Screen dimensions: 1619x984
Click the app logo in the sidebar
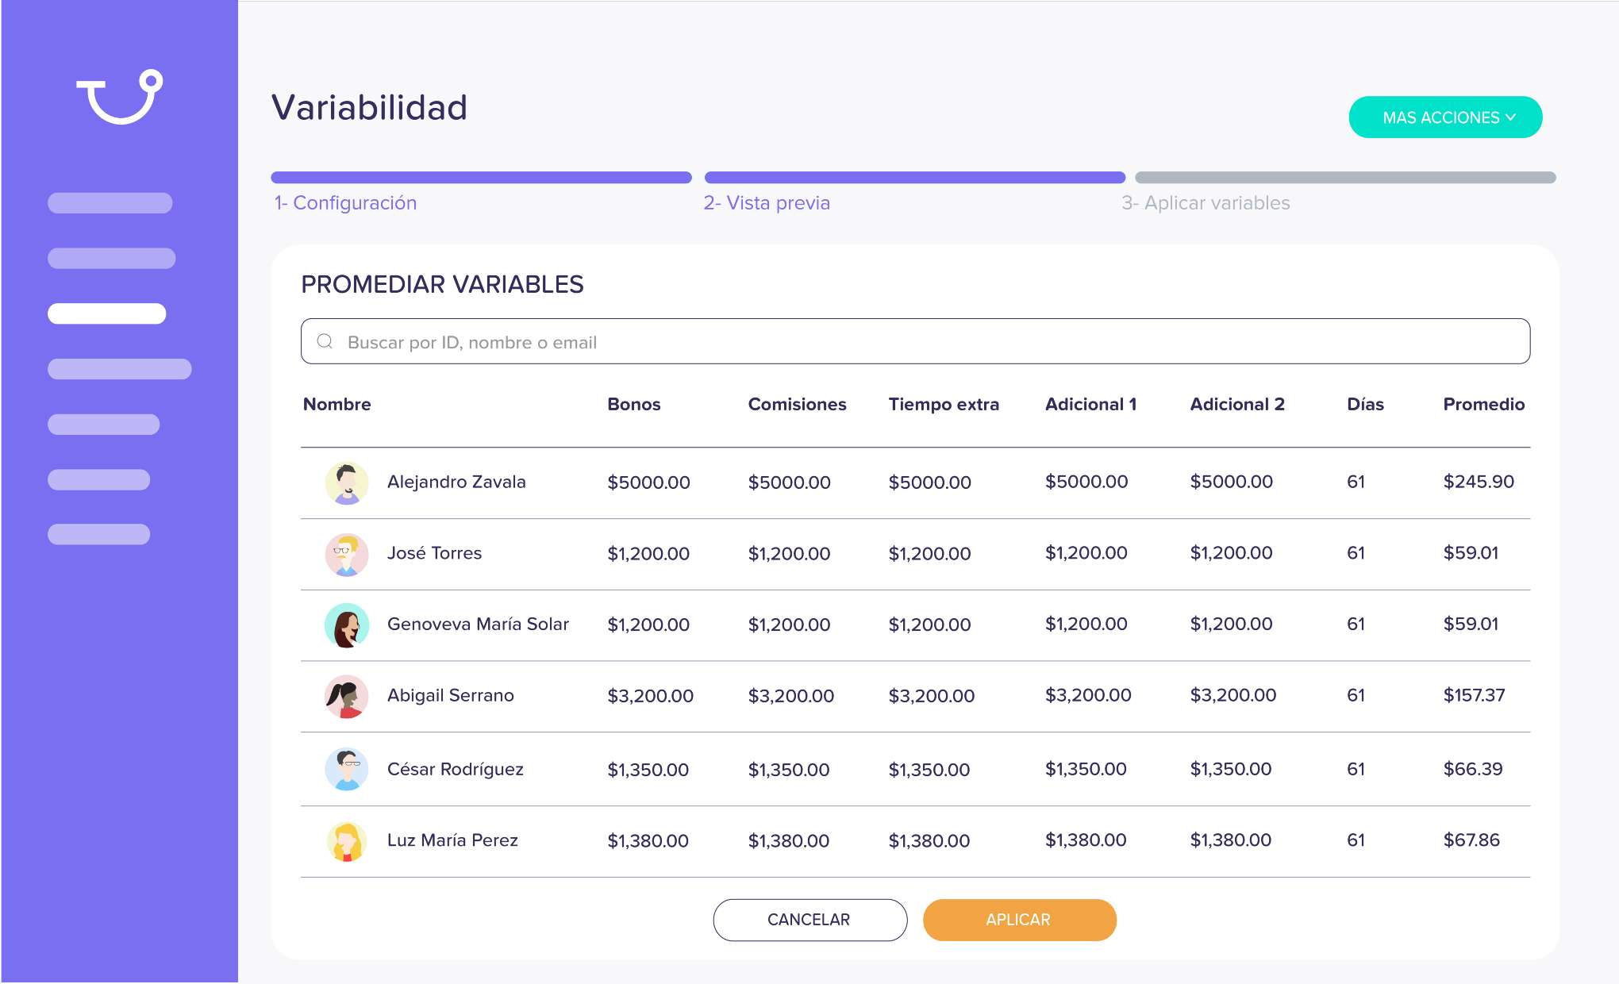point(120,97)
